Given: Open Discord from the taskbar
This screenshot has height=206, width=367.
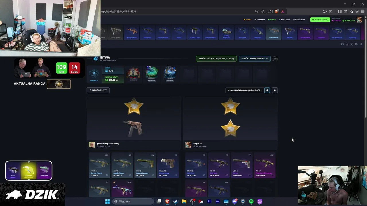Looking at the screenshot, I should tap(234, 201).
